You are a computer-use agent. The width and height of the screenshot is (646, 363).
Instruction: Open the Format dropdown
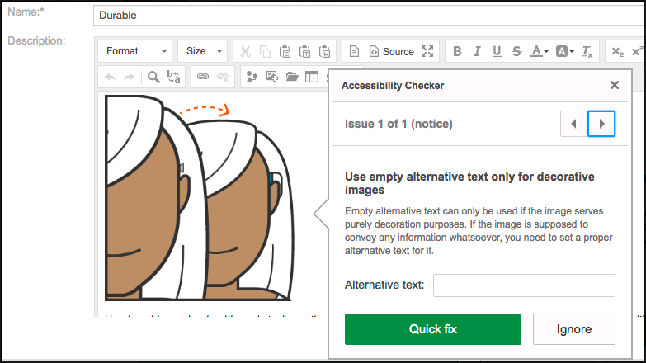(135, 51)
